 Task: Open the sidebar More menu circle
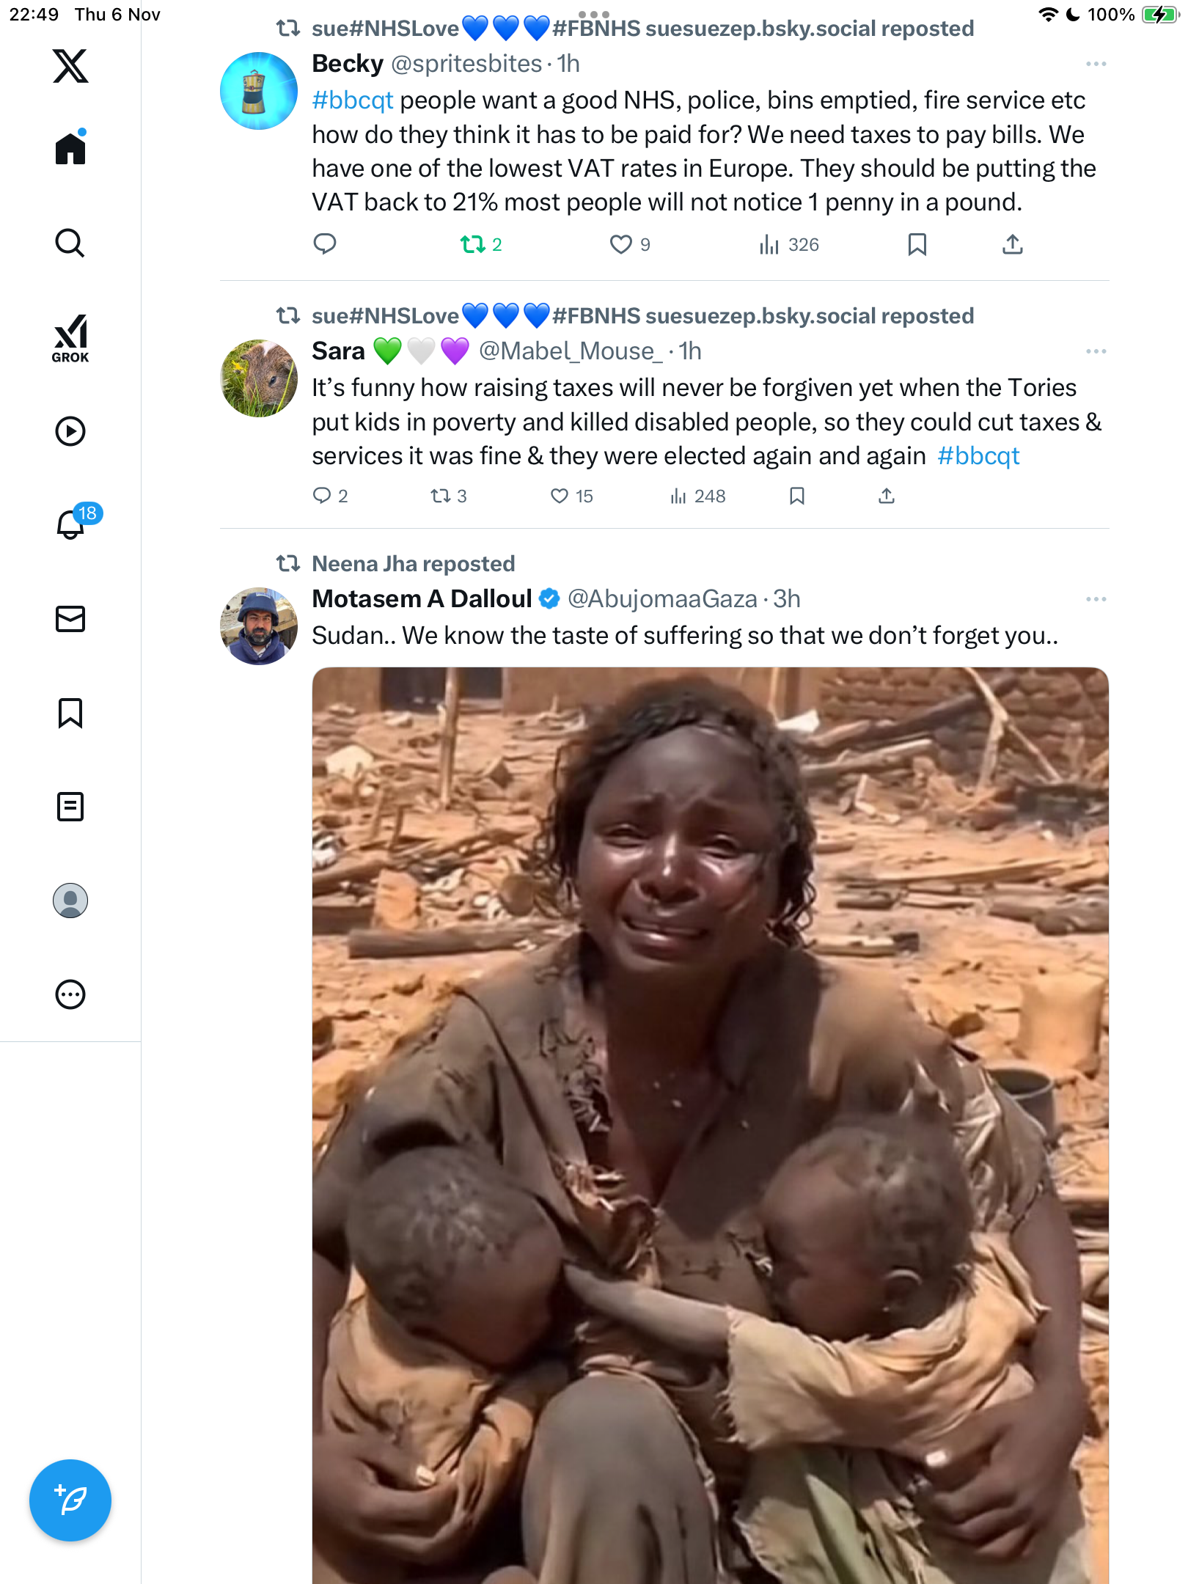coord(70,994)
